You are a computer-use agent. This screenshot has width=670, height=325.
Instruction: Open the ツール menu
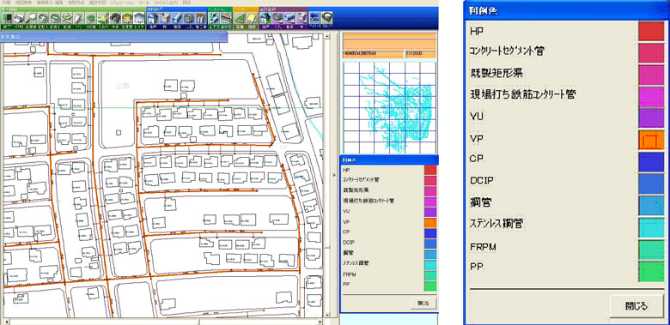click(143, 3)
